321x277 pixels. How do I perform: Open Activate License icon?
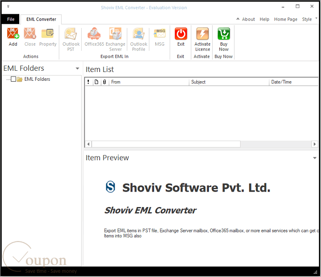tap(202, 33)
